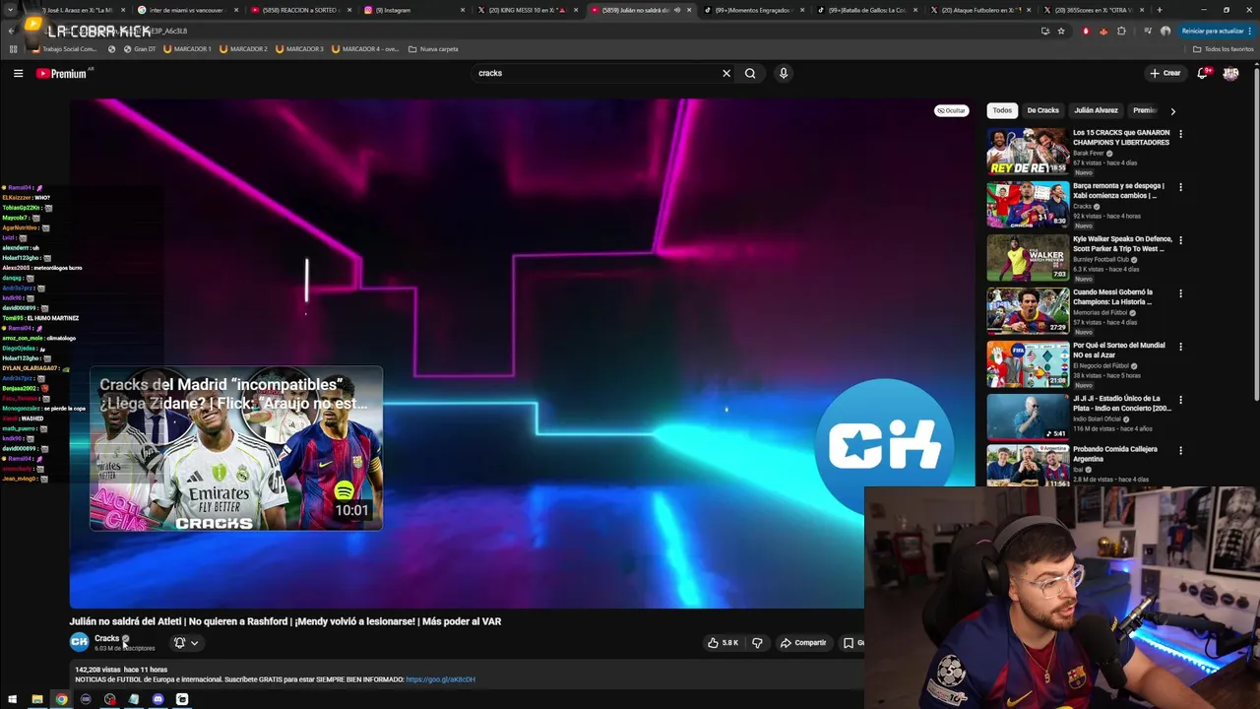Open more options for 'Ji Ji Ji' video
The image size is (1260, 709).
pyautogui.click(x=1180, y=400)
